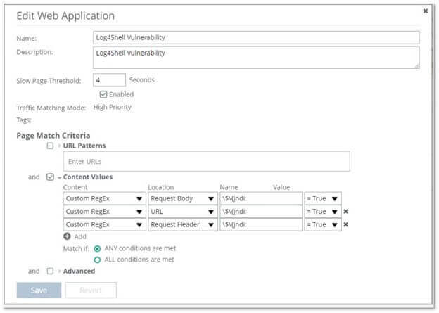The image size is (439, 313).
Task: Click the regex field in Request Header row
Action: pyautogui.click(x=261, y=224)
